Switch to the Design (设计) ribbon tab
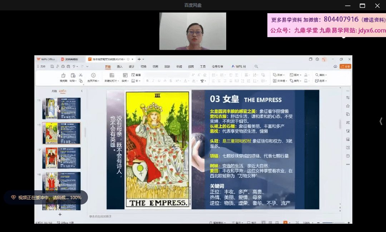The image size is (386, 232). point(132,66)
